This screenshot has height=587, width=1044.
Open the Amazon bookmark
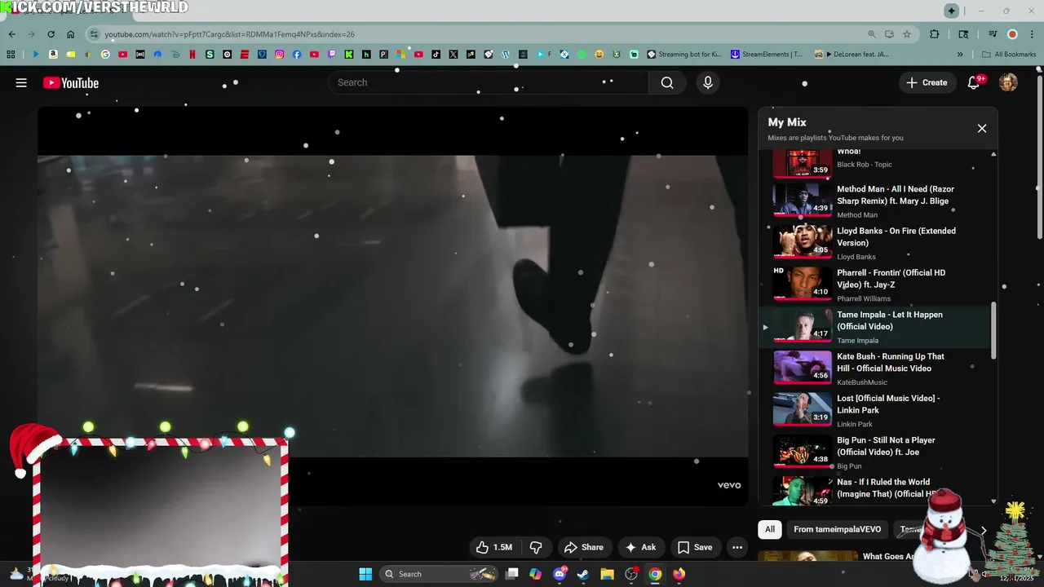(53, 55)
